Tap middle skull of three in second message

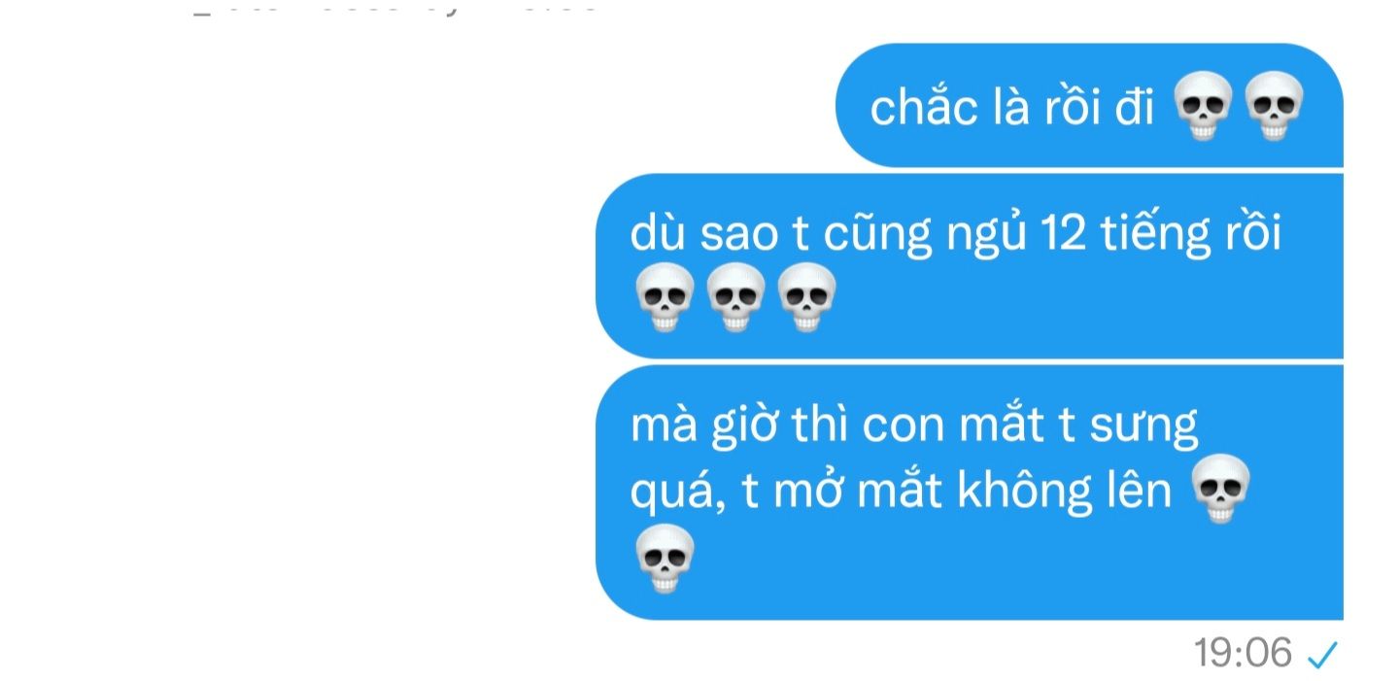[735, 298]
